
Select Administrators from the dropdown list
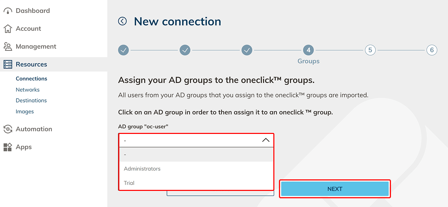tap(142, 169)
